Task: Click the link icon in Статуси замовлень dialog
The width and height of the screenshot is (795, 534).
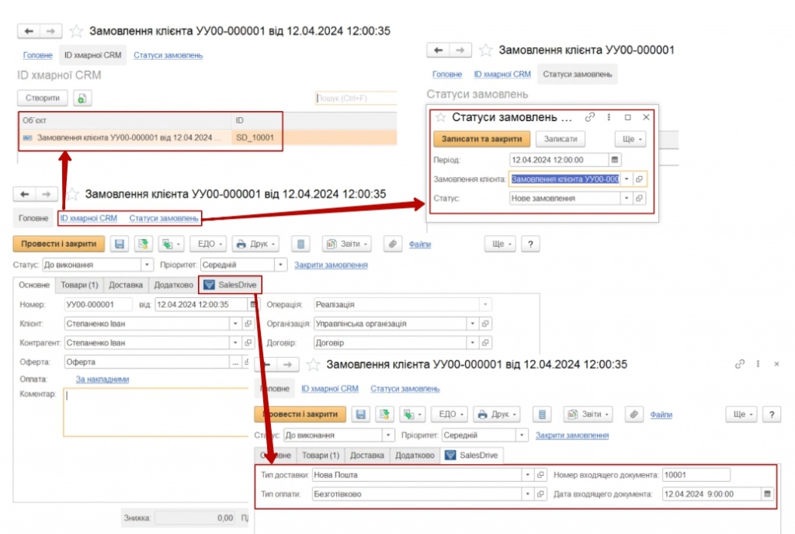Action: coord(590,117)
